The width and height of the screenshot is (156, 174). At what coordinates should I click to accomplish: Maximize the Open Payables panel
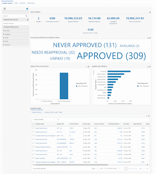point(150,12)
